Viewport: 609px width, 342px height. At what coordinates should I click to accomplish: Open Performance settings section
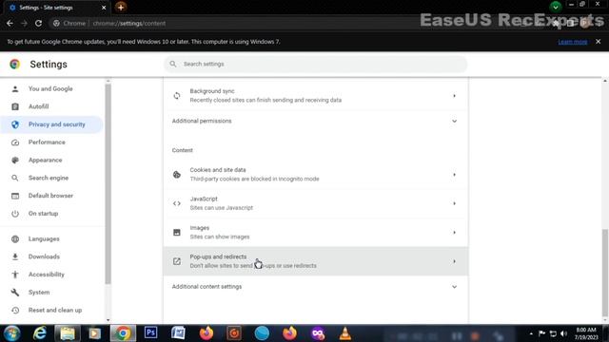coord(47,142)
